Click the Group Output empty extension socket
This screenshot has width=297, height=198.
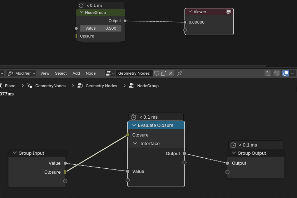pyautogui.click(x=227, y=172)
